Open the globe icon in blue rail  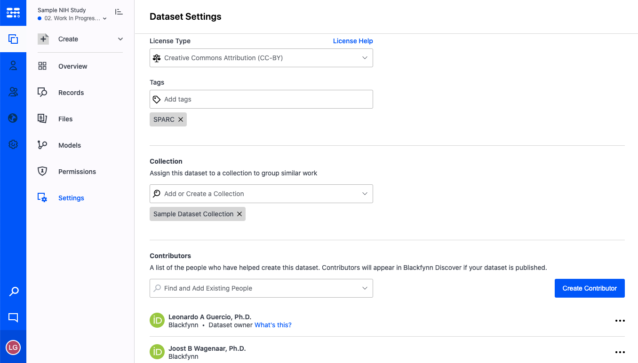tap(13, 118)
